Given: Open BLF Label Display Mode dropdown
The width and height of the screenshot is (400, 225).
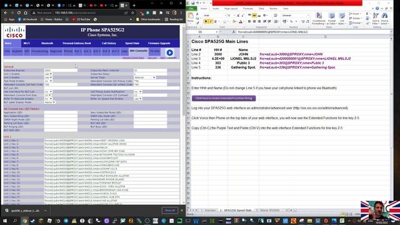Looking at the screenshot, I should coord(50,102).
